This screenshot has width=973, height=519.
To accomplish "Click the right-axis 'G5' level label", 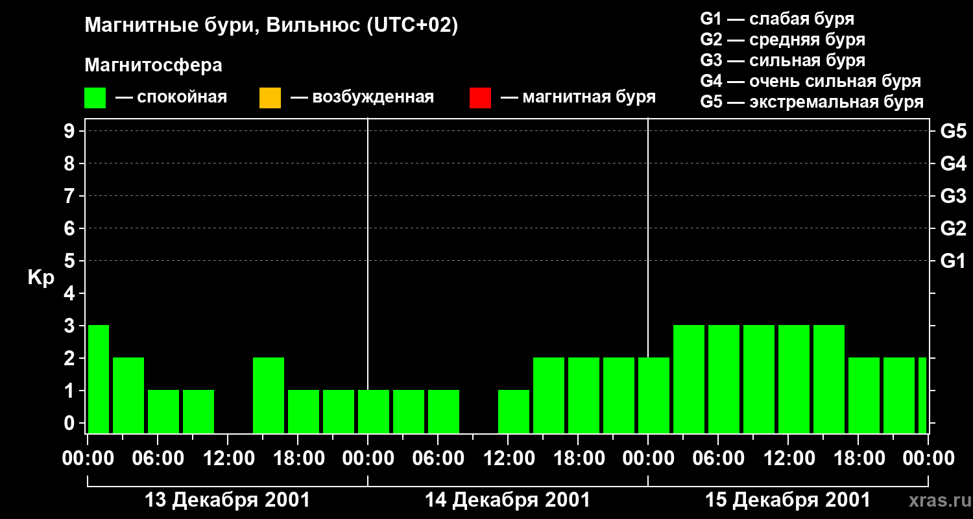I will click(953, 131).
